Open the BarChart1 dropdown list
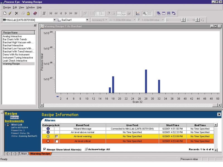Image resolution: width=223 pixels, height=167 pixels. (x=88, y=19)
